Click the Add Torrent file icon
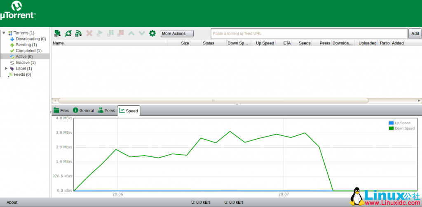 (x=58, y=33)
